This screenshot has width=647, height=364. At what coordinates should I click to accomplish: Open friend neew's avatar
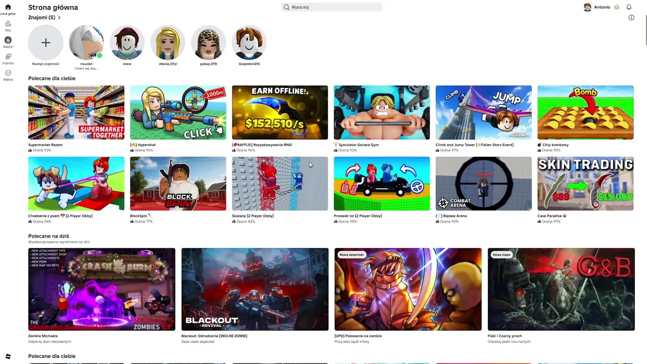click(x=127, y=42)
